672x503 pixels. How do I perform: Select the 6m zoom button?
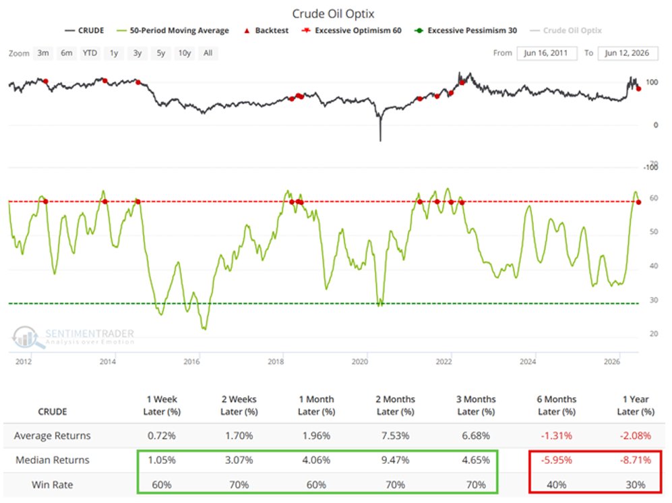tap(67, 53)
